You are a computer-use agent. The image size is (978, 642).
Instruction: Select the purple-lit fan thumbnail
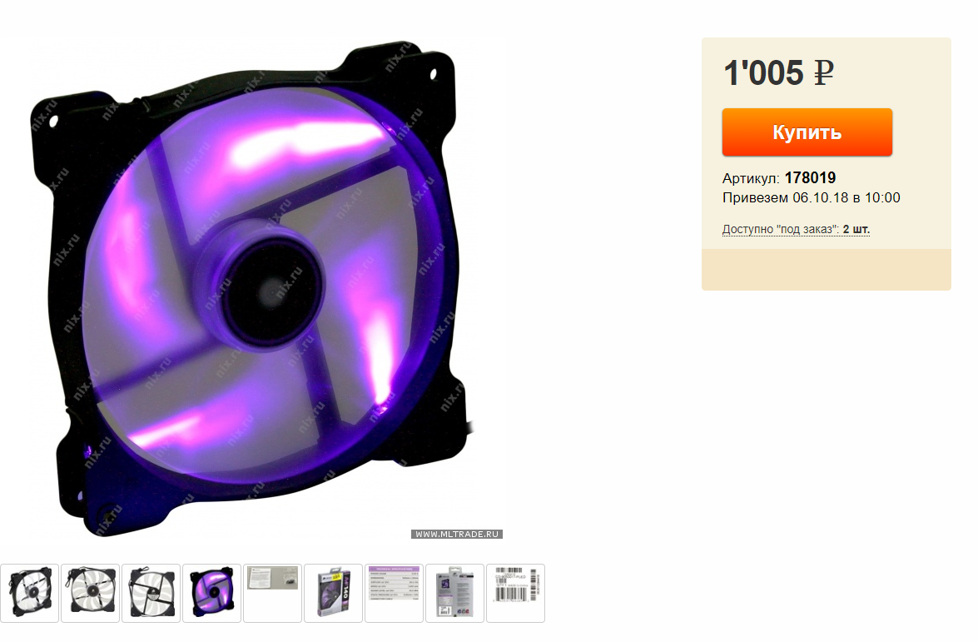pyautogui.click(x=211, y=593)
